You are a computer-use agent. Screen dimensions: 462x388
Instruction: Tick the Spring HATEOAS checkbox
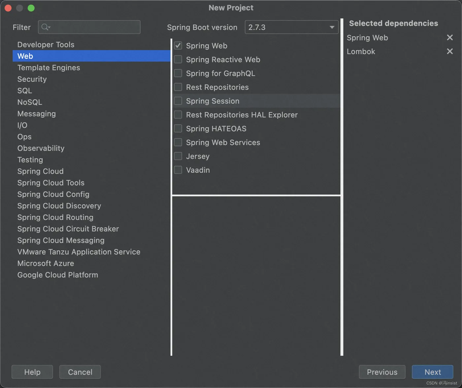pyautogui.click(x=178, y=129)
